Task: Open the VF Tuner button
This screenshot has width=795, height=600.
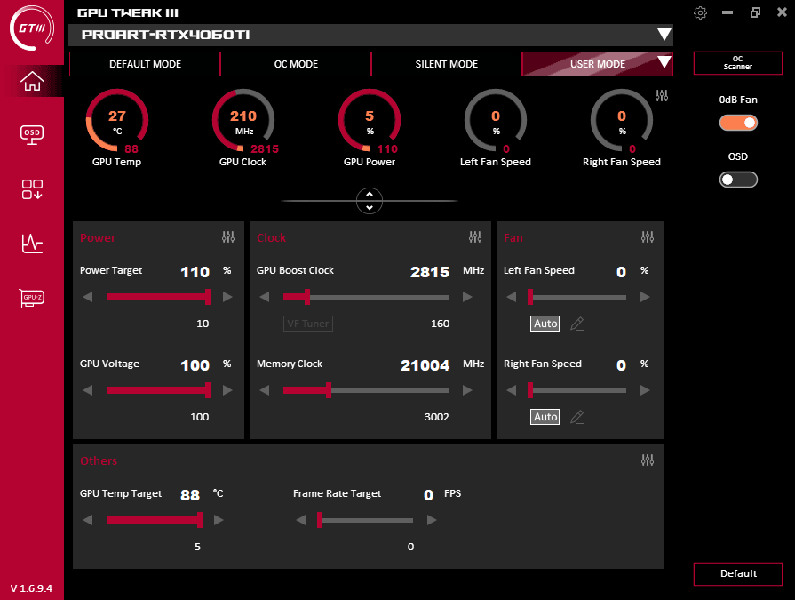Action: [307, 324]
